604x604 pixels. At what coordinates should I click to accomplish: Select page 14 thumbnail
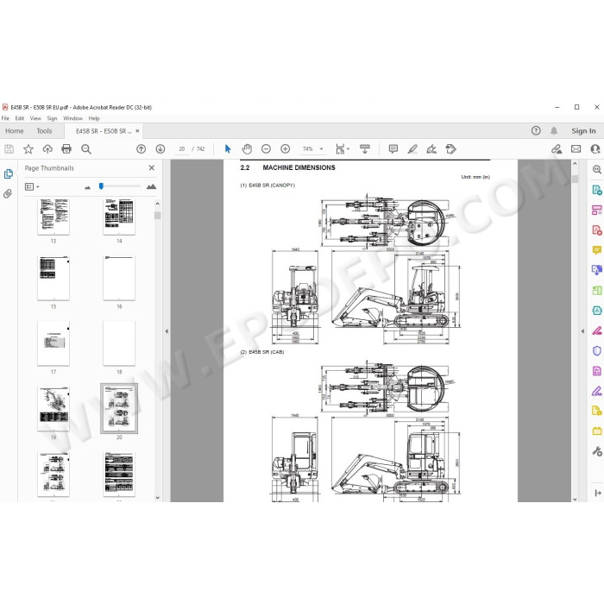pos(119,217)
